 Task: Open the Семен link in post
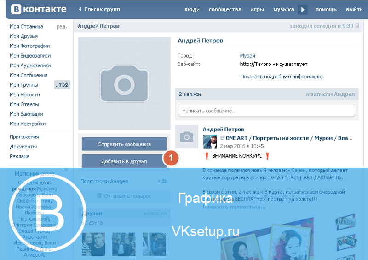click(299, 170)
